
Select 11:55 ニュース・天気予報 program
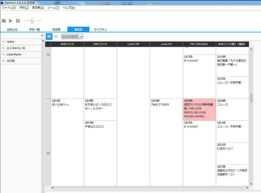point(232,87)
